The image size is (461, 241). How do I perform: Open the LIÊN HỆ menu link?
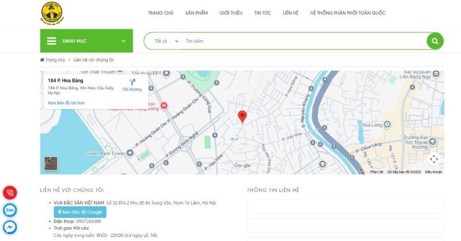pyautogui.click(x=290, y=13)
